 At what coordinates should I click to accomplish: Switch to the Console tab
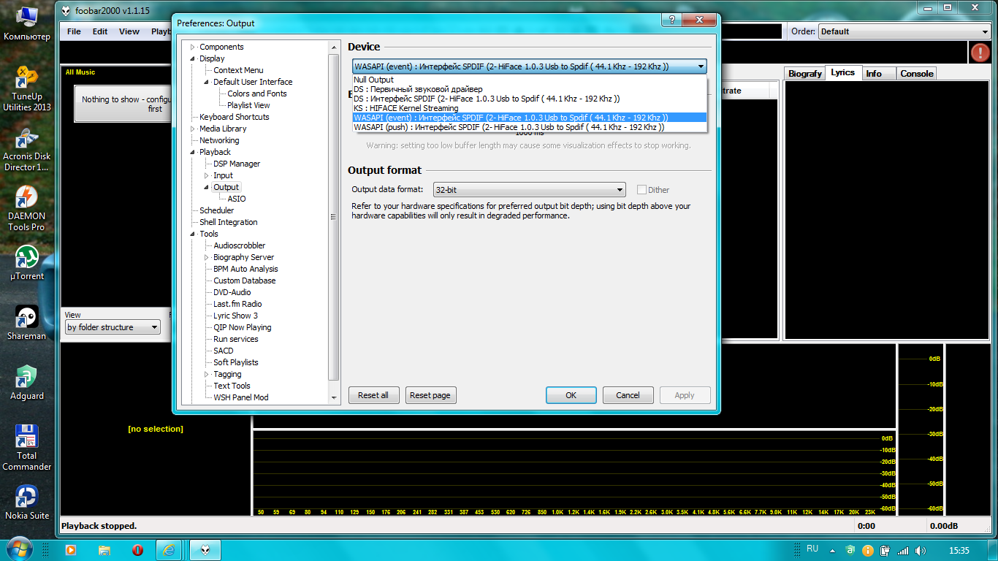coord(916,73)
